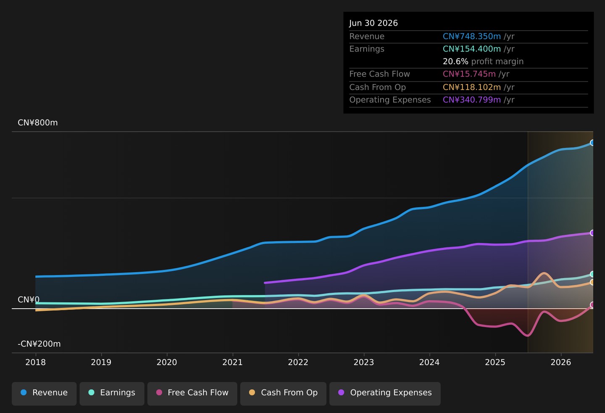605x413 pixels.
Task: Hide the Free Cash Flow series
Action: [192, 394]
